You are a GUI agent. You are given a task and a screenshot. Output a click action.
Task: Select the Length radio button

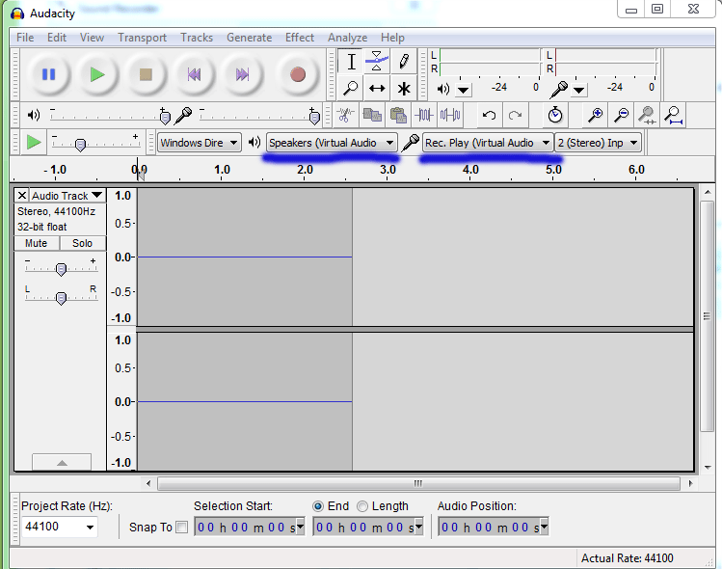(362, 506)
